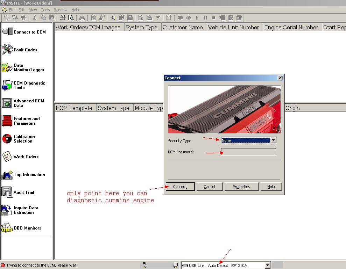346x269 pixels.
Task: Expand the Security Type dropdown
Action: tap(274, 140)
